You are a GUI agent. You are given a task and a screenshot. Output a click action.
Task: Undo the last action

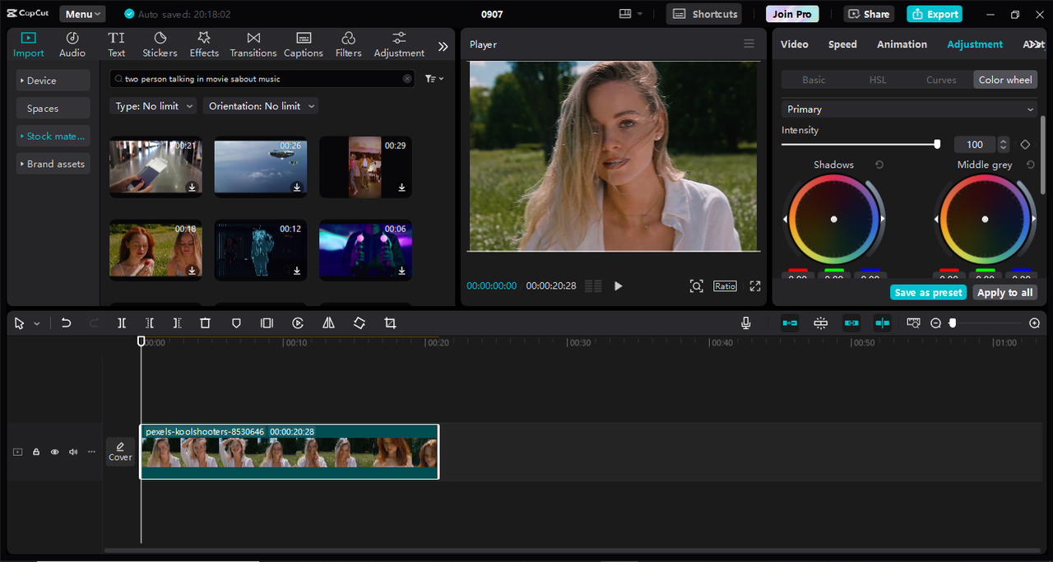coord(67,323)
